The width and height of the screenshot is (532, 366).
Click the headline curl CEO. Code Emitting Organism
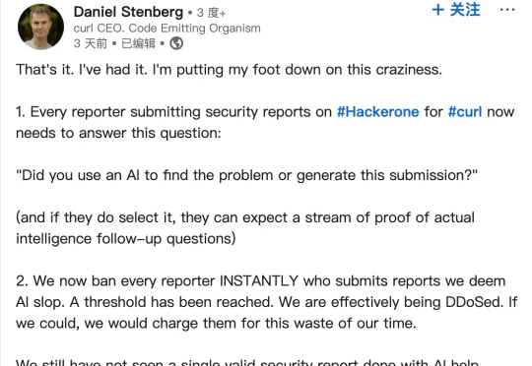click(166, 29)
